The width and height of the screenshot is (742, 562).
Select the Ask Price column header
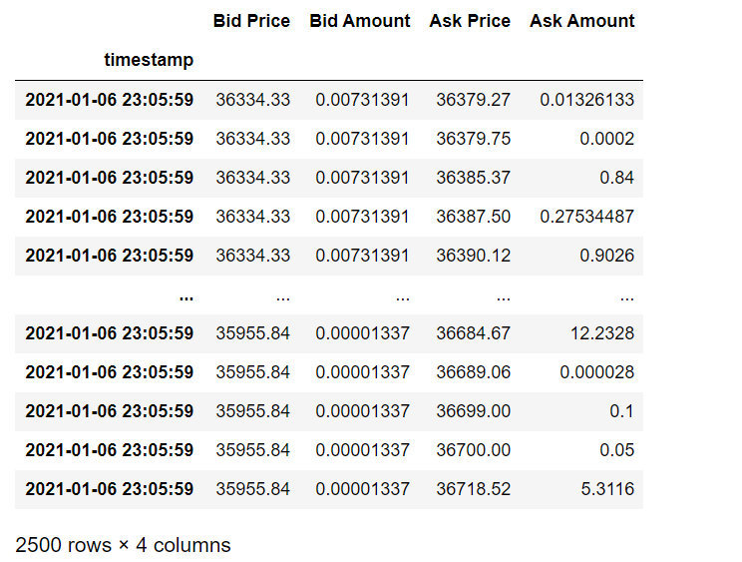470,21
